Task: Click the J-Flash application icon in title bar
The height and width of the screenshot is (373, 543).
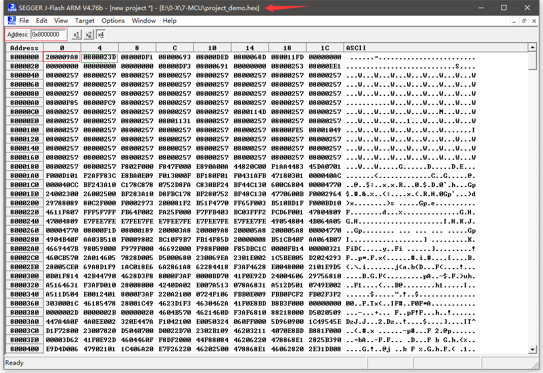Action: coord(12,8)
